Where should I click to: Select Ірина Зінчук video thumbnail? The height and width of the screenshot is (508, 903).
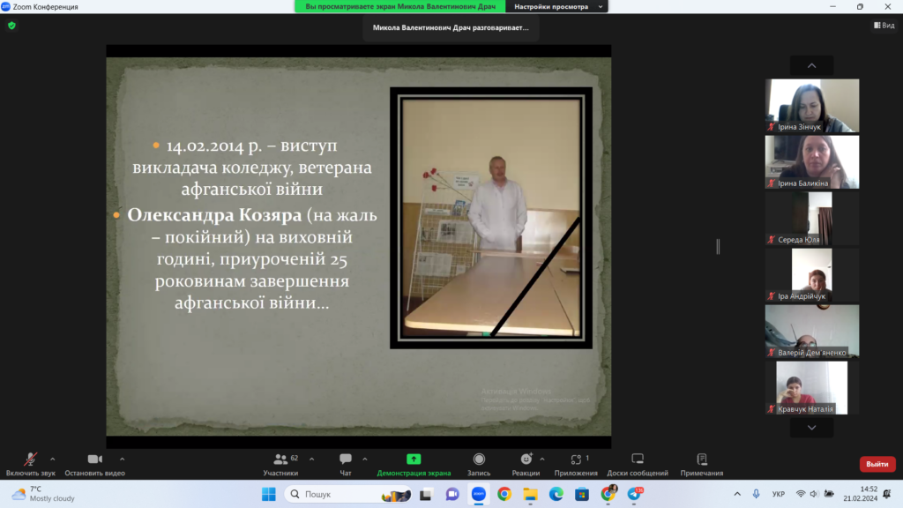[811, 106]
